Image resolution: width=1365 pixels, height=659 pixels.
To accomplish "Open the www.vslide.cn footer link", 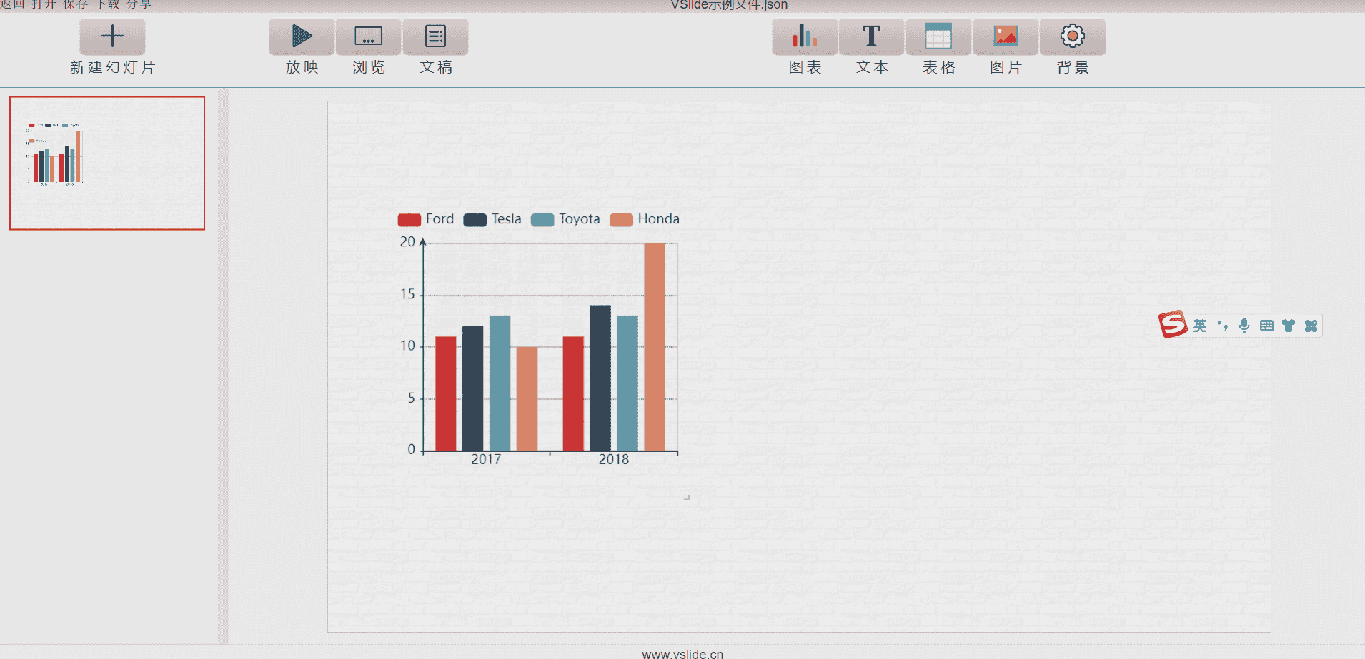I will click(682, 653).
